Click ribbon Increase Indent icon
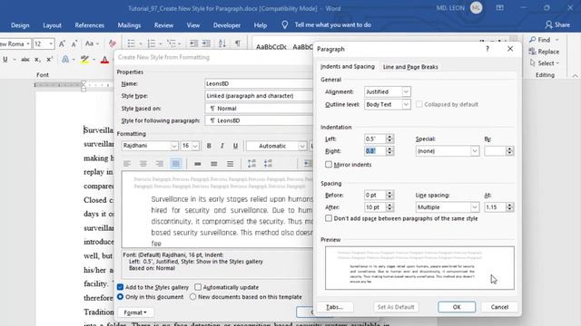This screenshot has height=326, width=581. click(x=206, y=43)
